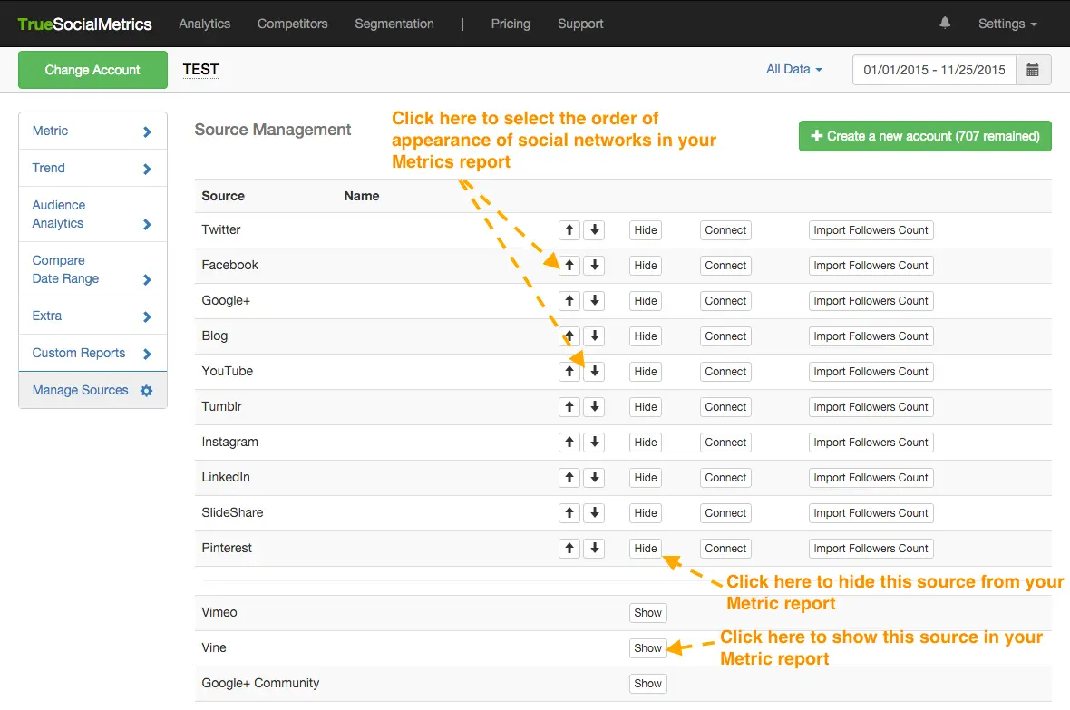Screen dimensions: 1070x710
Task: Show the Vimeo source
Action: point(647,613)
